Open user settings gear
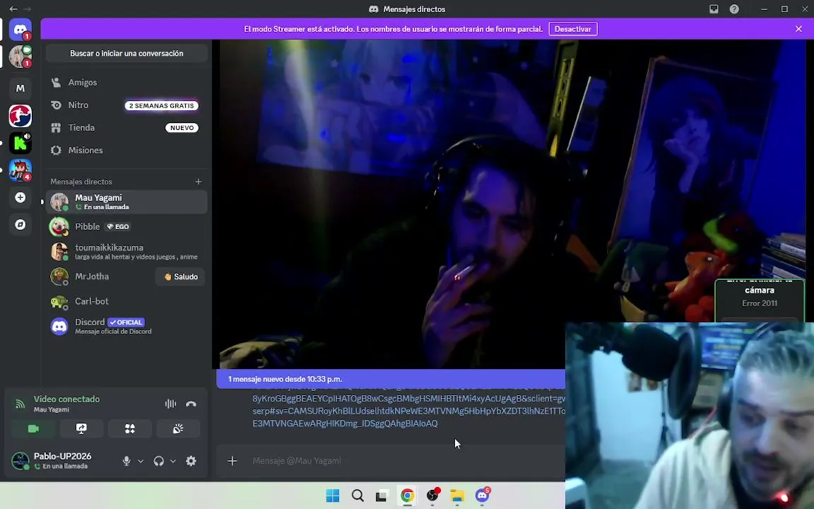 pyautogui.click(x=191, y=461)
